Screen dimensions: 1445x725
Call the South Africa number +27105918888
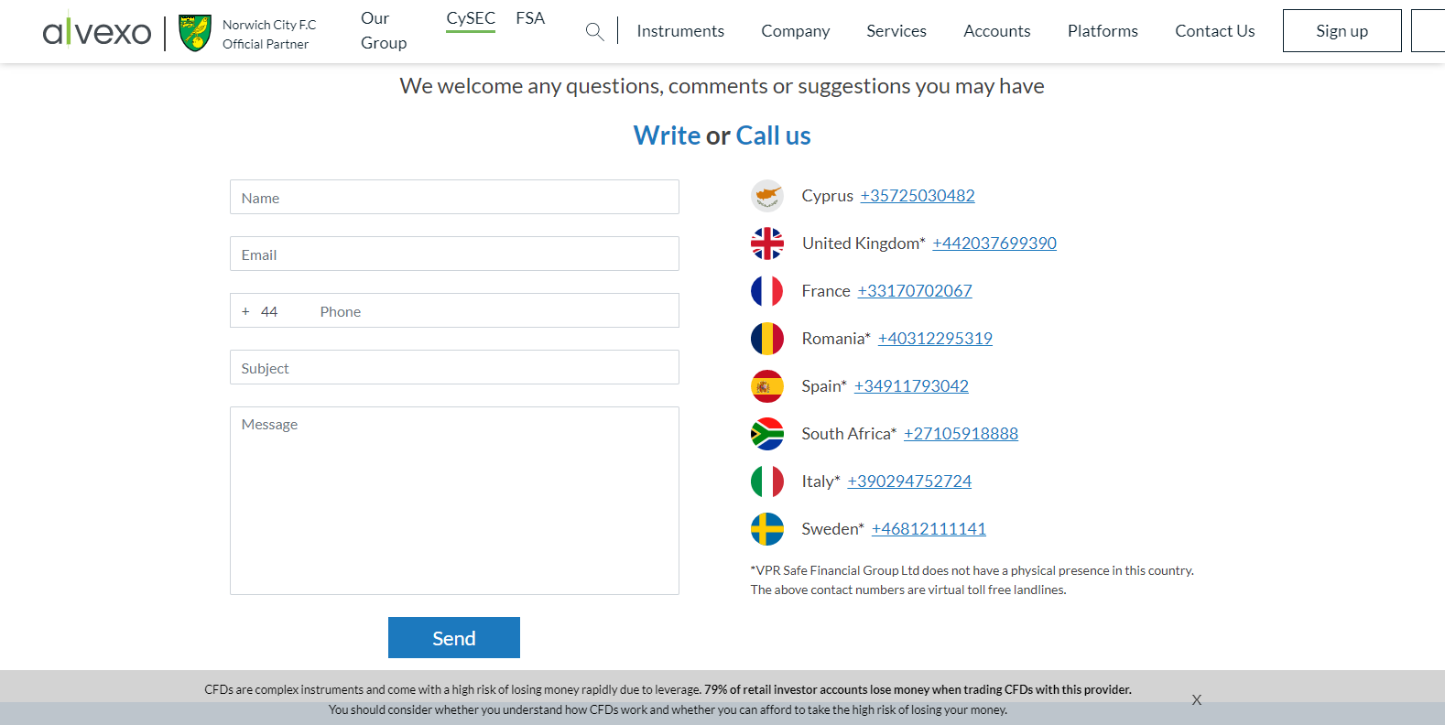pos(961,434)
